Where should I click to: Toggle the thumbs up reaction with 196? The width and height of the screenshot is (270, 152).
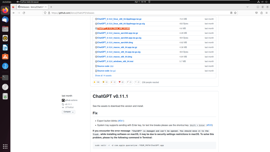coord(97,82)
